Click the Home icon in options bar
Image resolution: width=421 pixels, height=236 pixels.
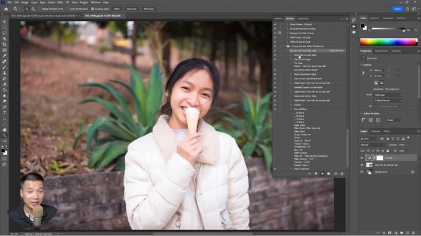(x=6, y=9)
